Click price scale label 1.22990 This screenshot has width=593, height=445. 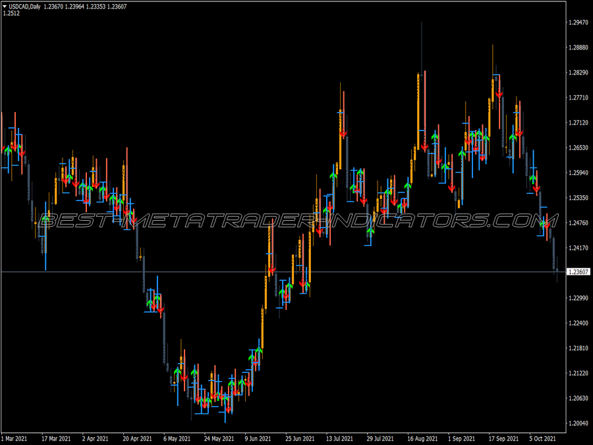pos(579,298)
